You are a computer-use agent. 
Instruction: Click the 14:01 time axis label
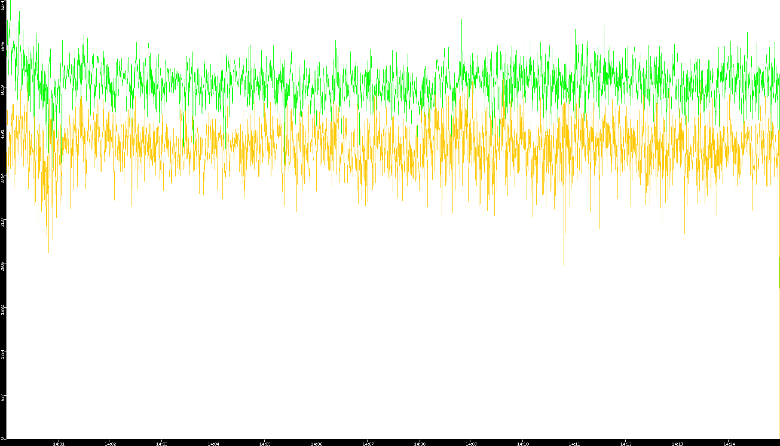[58, 444]
